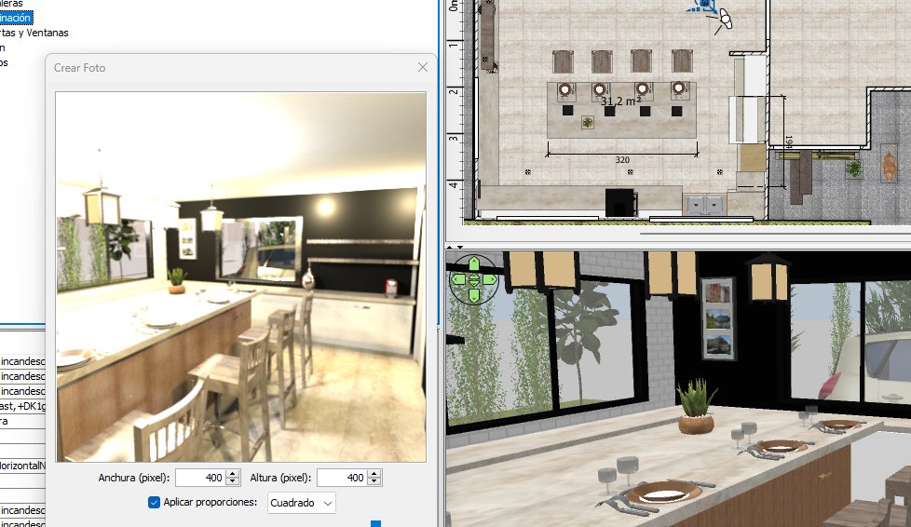Screen dimensions: 911x527
Task: Select the double sink in the plan
Action: [x=705, y=205]
